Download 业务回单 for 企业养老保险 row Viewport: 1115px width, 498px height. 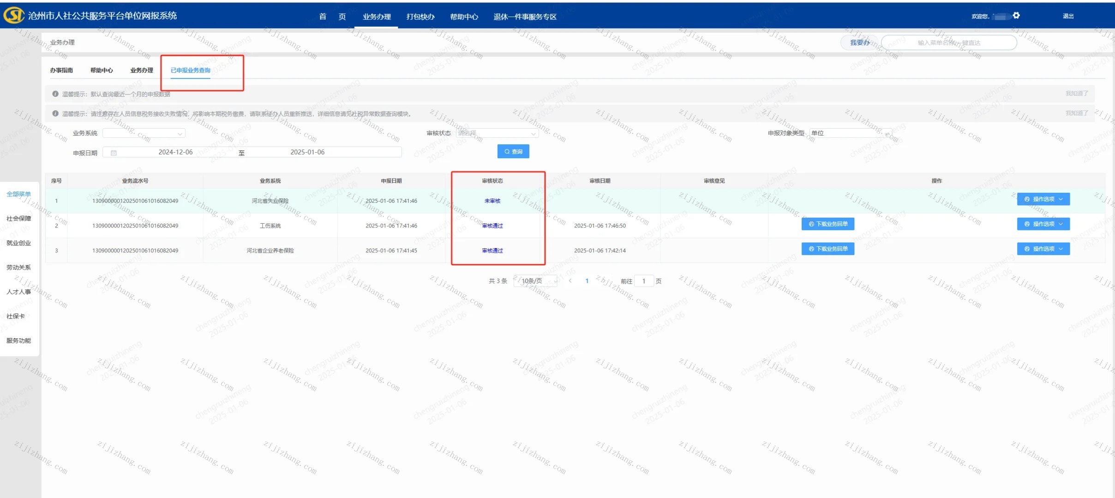[828, 249]
